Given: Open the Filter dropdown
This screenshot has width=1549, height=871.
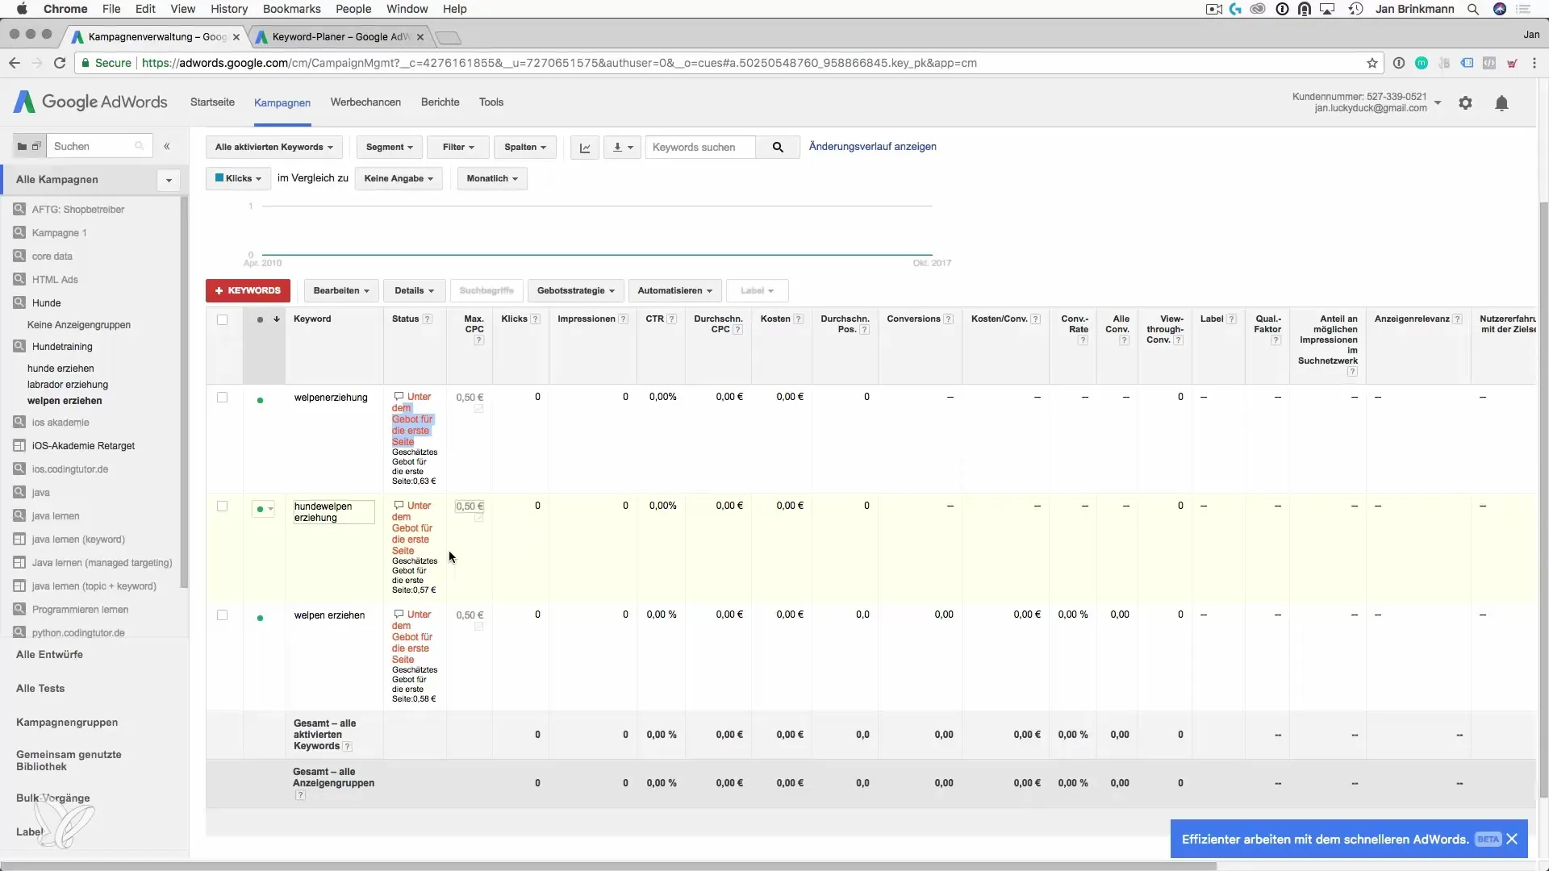Looking at the screenshot, I should [458, 147].
